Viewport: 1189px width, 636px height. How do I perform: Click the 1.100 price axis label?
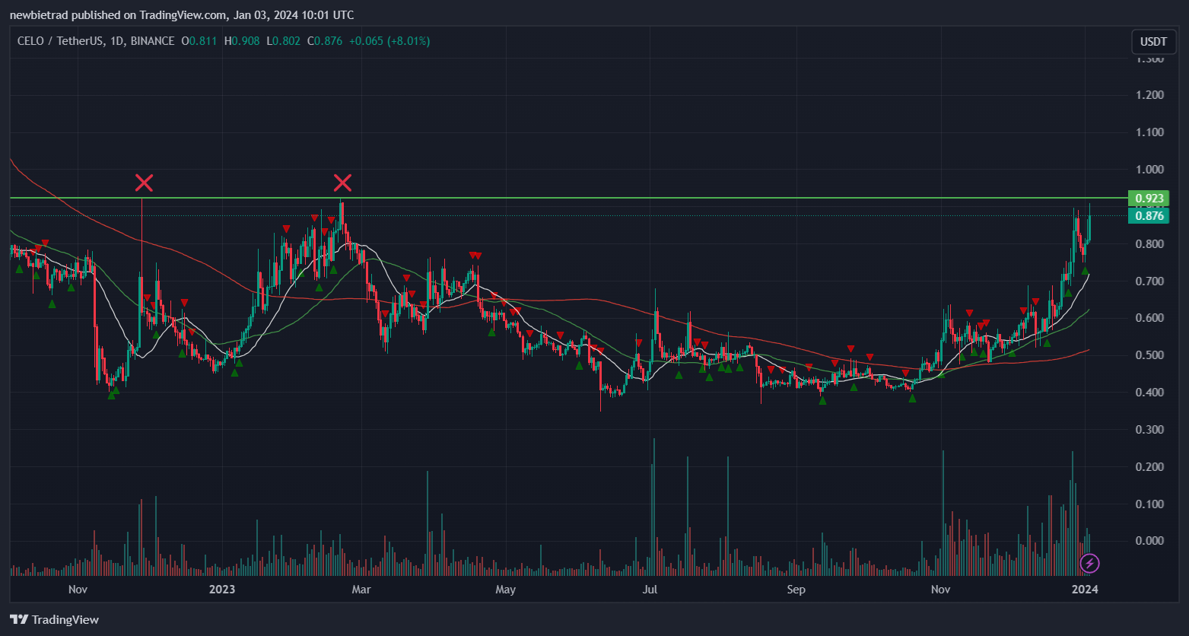(1149, 132)
